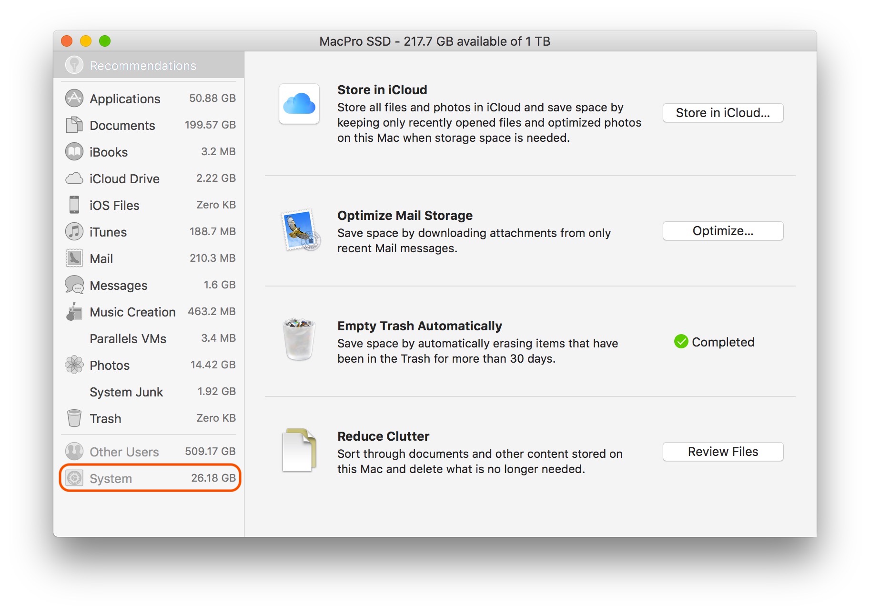Select the Parallels VMs row
870x613 pixels.
[149, 338]
